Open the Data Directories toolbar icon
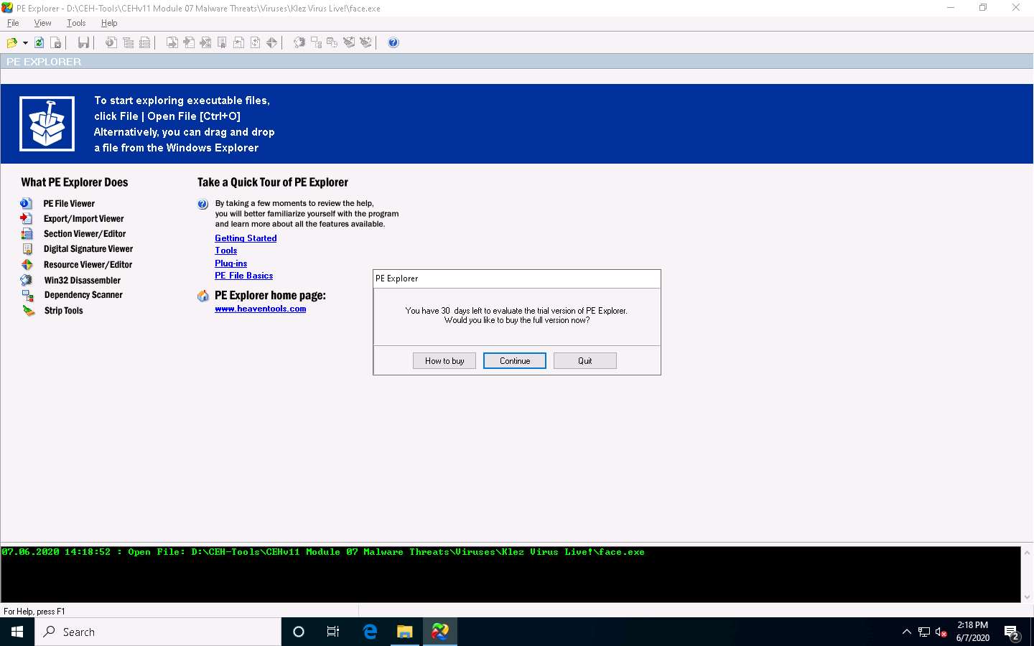 click(x=128, y=42)
